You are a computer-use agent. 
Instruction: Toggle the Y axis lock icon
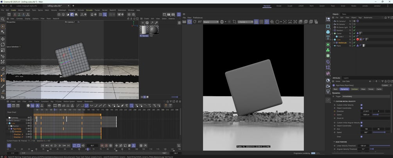(19, 14)
